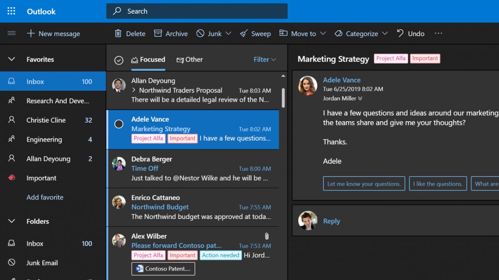This screenshot has width=499, height=280.
Task: Open the Important category favorite
Action: (x=53, y=178)
